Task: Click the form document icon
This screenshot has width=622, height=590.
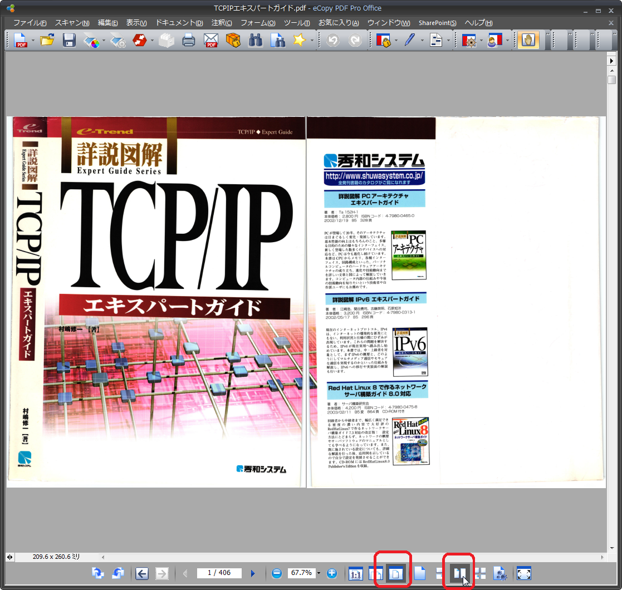Action: coord(436,40)
